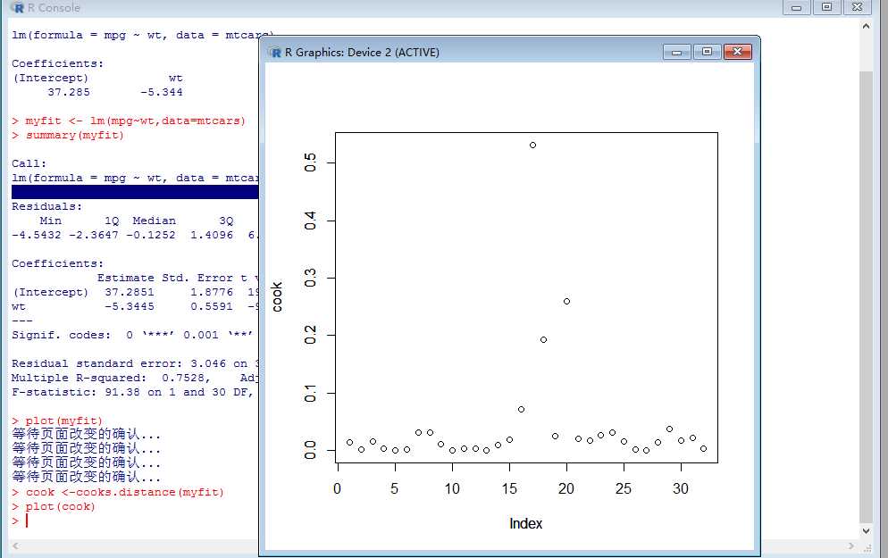Click the x-axis tick label '30'

click(x=681, y=488)
